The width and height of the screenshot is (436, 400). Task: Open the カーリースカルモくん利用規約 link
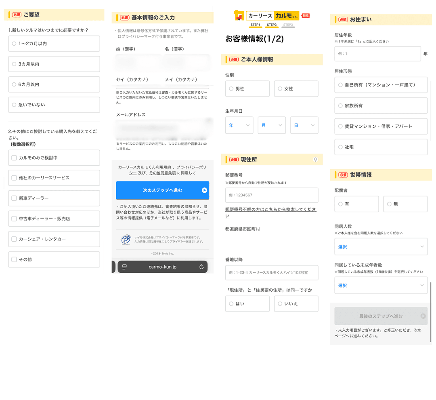(x=145, y=167)
